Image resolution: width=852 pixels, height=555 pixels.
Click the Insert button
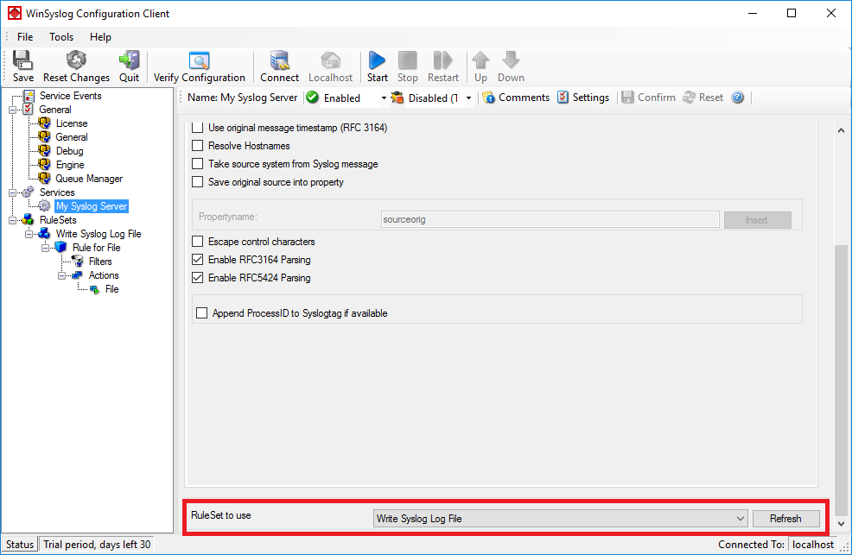click(x=757, y=220)
